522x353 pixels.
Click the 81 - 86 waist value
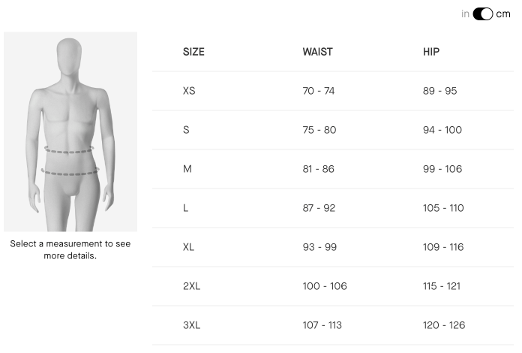[318, 169]
